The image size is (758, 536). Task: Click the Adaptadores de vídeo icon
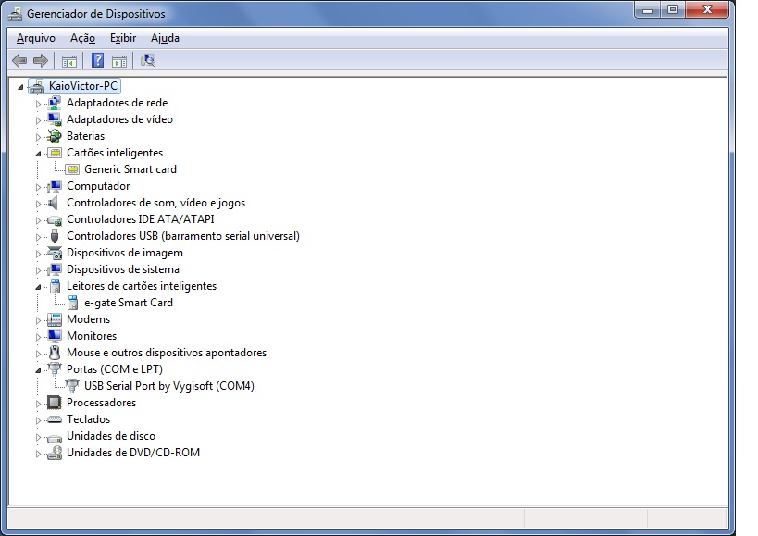click(54, 118)
